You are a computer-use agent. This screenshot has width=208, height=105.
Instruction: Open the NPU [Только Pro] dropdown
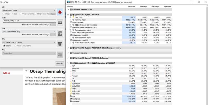29,53
